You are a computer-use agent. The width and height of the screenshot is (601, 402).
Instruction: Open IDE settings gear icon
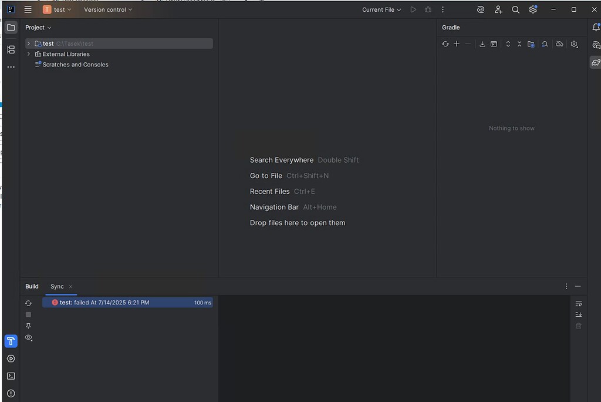(533, 9)
